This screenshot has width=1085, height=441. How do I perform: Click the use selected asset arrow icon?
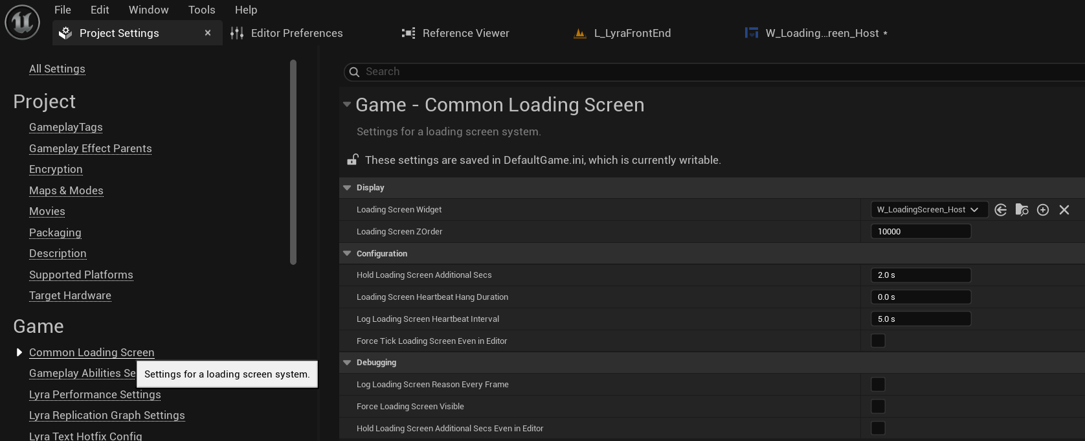pyautogui.click(x=1000, y=210)
